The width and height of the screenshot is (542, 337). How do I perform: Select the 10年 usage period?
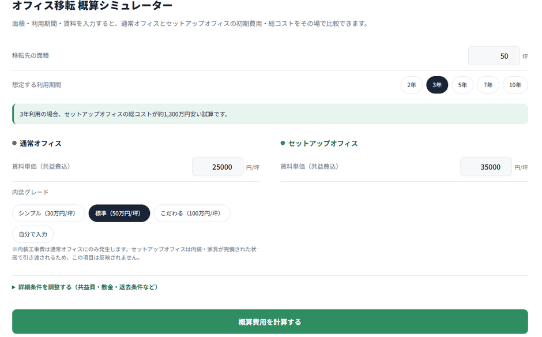coord(515,85)
